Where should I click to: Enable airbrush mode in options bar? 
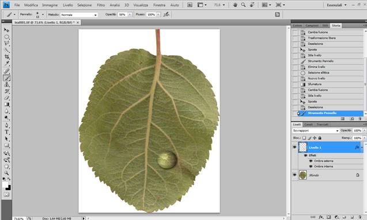click(x=166, y=14)
